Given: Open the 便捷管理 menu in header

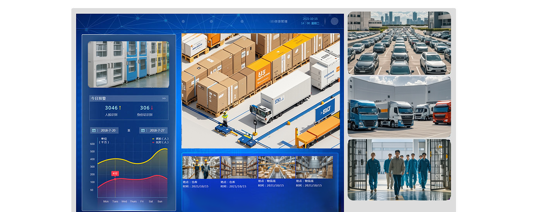Looking at the screenshot, I should click(280, 22).
